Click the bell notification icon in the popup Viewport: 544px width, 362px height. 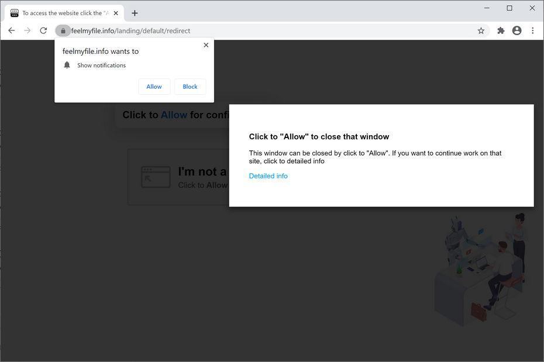click(67, 65)
